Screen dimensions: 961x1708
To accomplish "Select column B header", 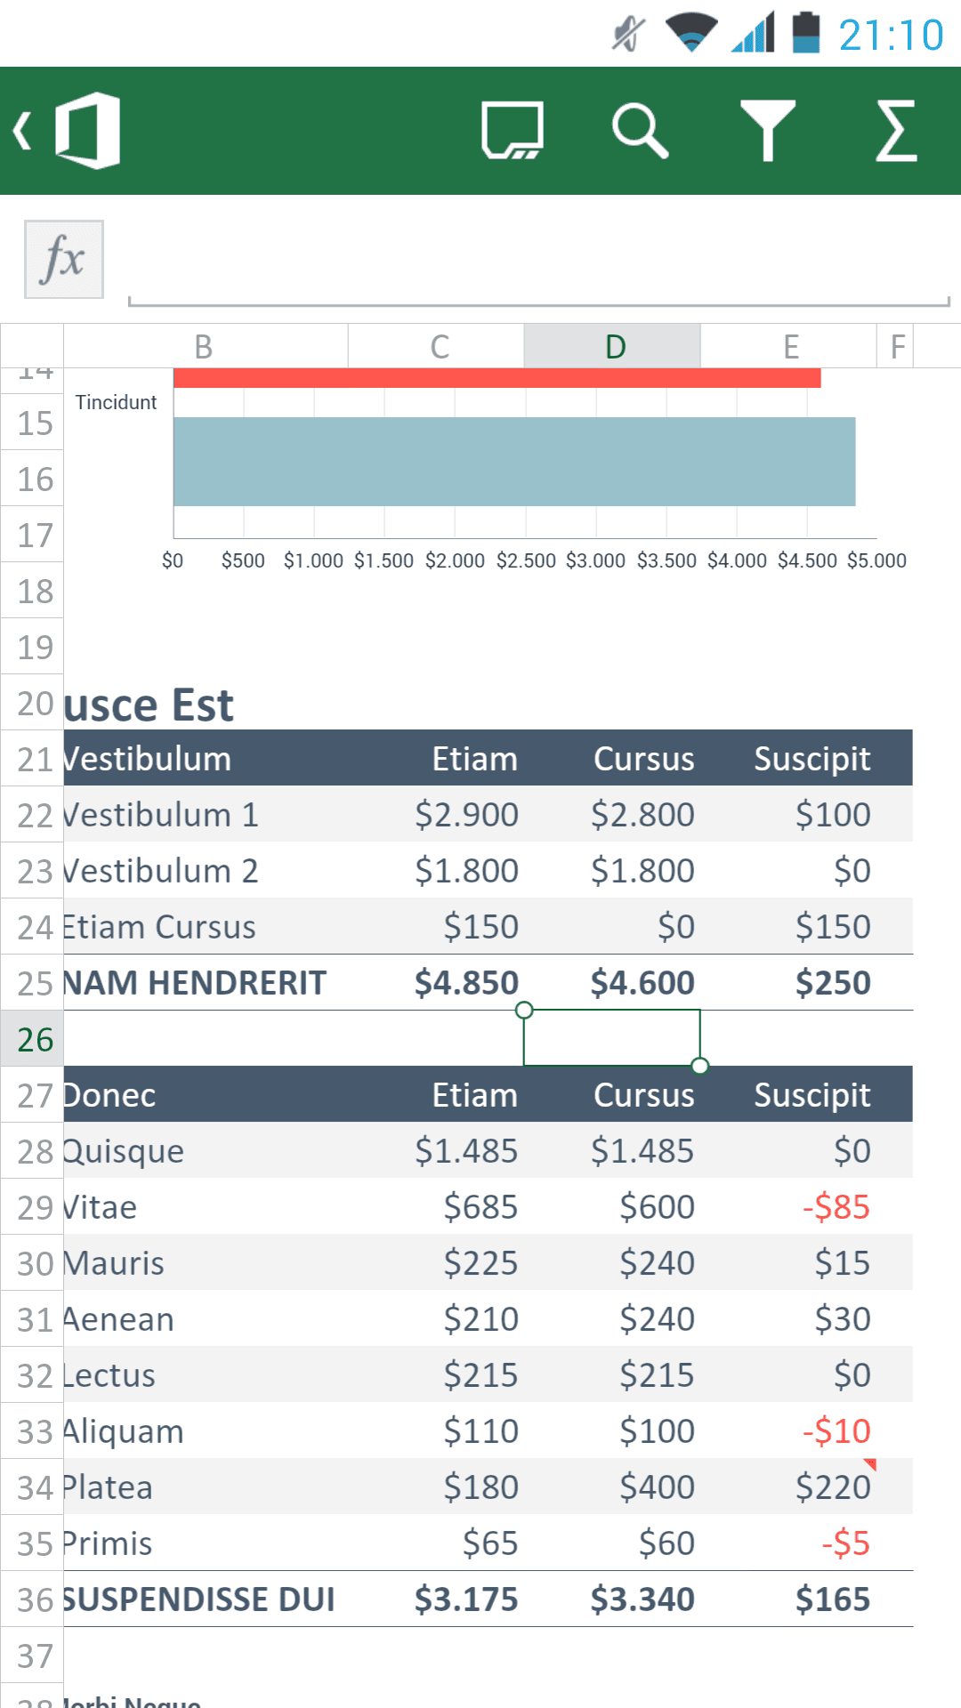I will click(x=205, y=346).
